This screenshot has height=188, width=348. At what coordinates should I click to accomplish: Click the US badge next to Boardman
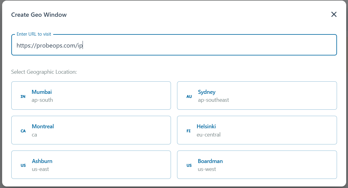[189, 165]
